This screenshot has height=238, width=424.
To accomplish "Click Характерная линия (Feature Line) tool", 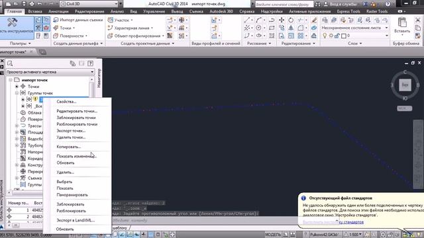I will (131, 28).
